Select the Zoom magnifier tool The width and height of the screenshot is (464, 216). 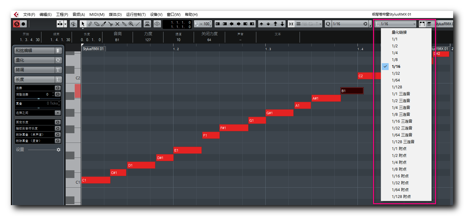(x=131, y=24)
